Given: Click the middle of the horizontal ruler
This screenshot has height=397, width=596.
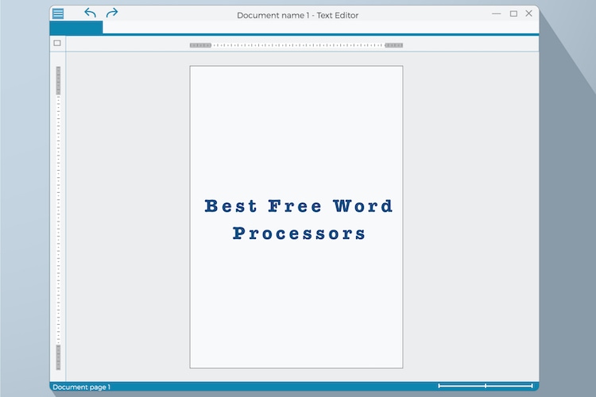Looking at the screenshot, I should (x=296, y=45).
